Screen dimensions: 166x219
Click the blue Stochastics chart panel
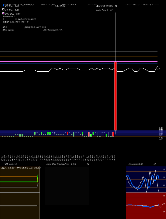tap(146, 179)
